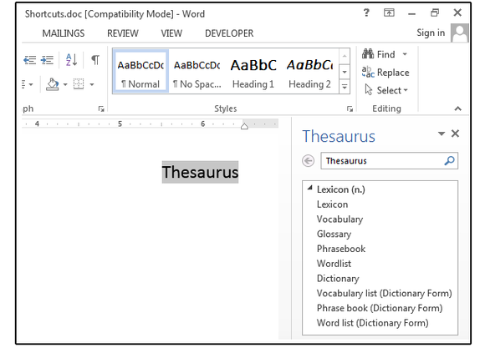The width and height of the screenshot is (485, 348).
Task: Click the user account avatar icon
Action: (459, 33)
